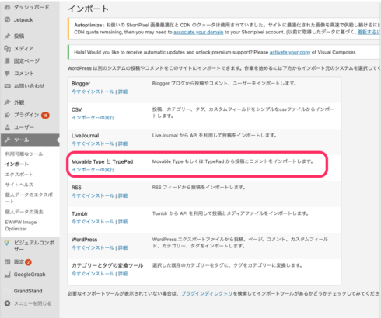Screen dimensions: 381x318
Task: Click 詳細 link for RSS
Action: pyautogui.click(x=123, y=195)
